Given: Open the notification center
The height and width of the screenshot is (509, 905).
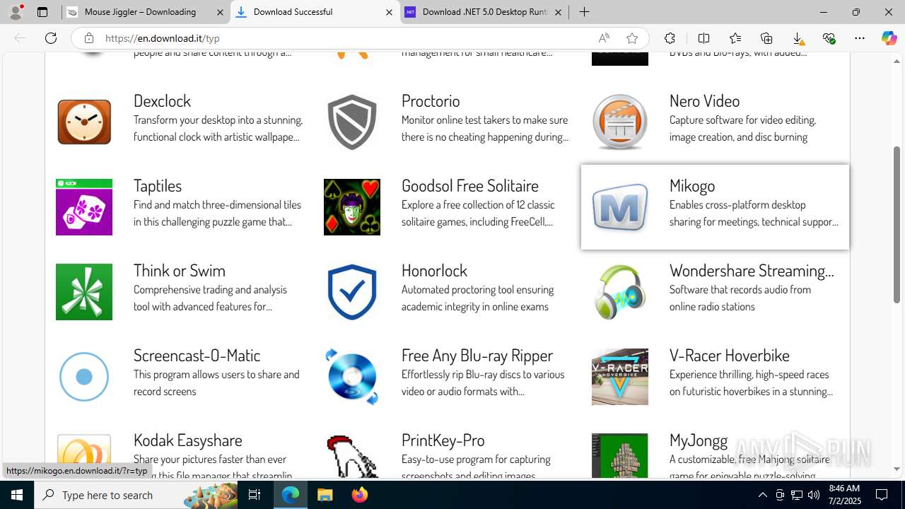Looking at the screenshot, I should pyautogui.click(x=882, y=495).
